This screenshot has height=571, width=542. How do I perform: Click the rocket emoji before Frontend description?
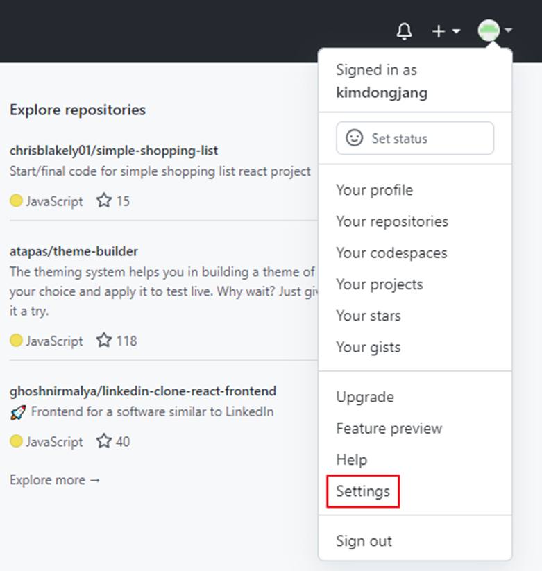pos(18,412)
